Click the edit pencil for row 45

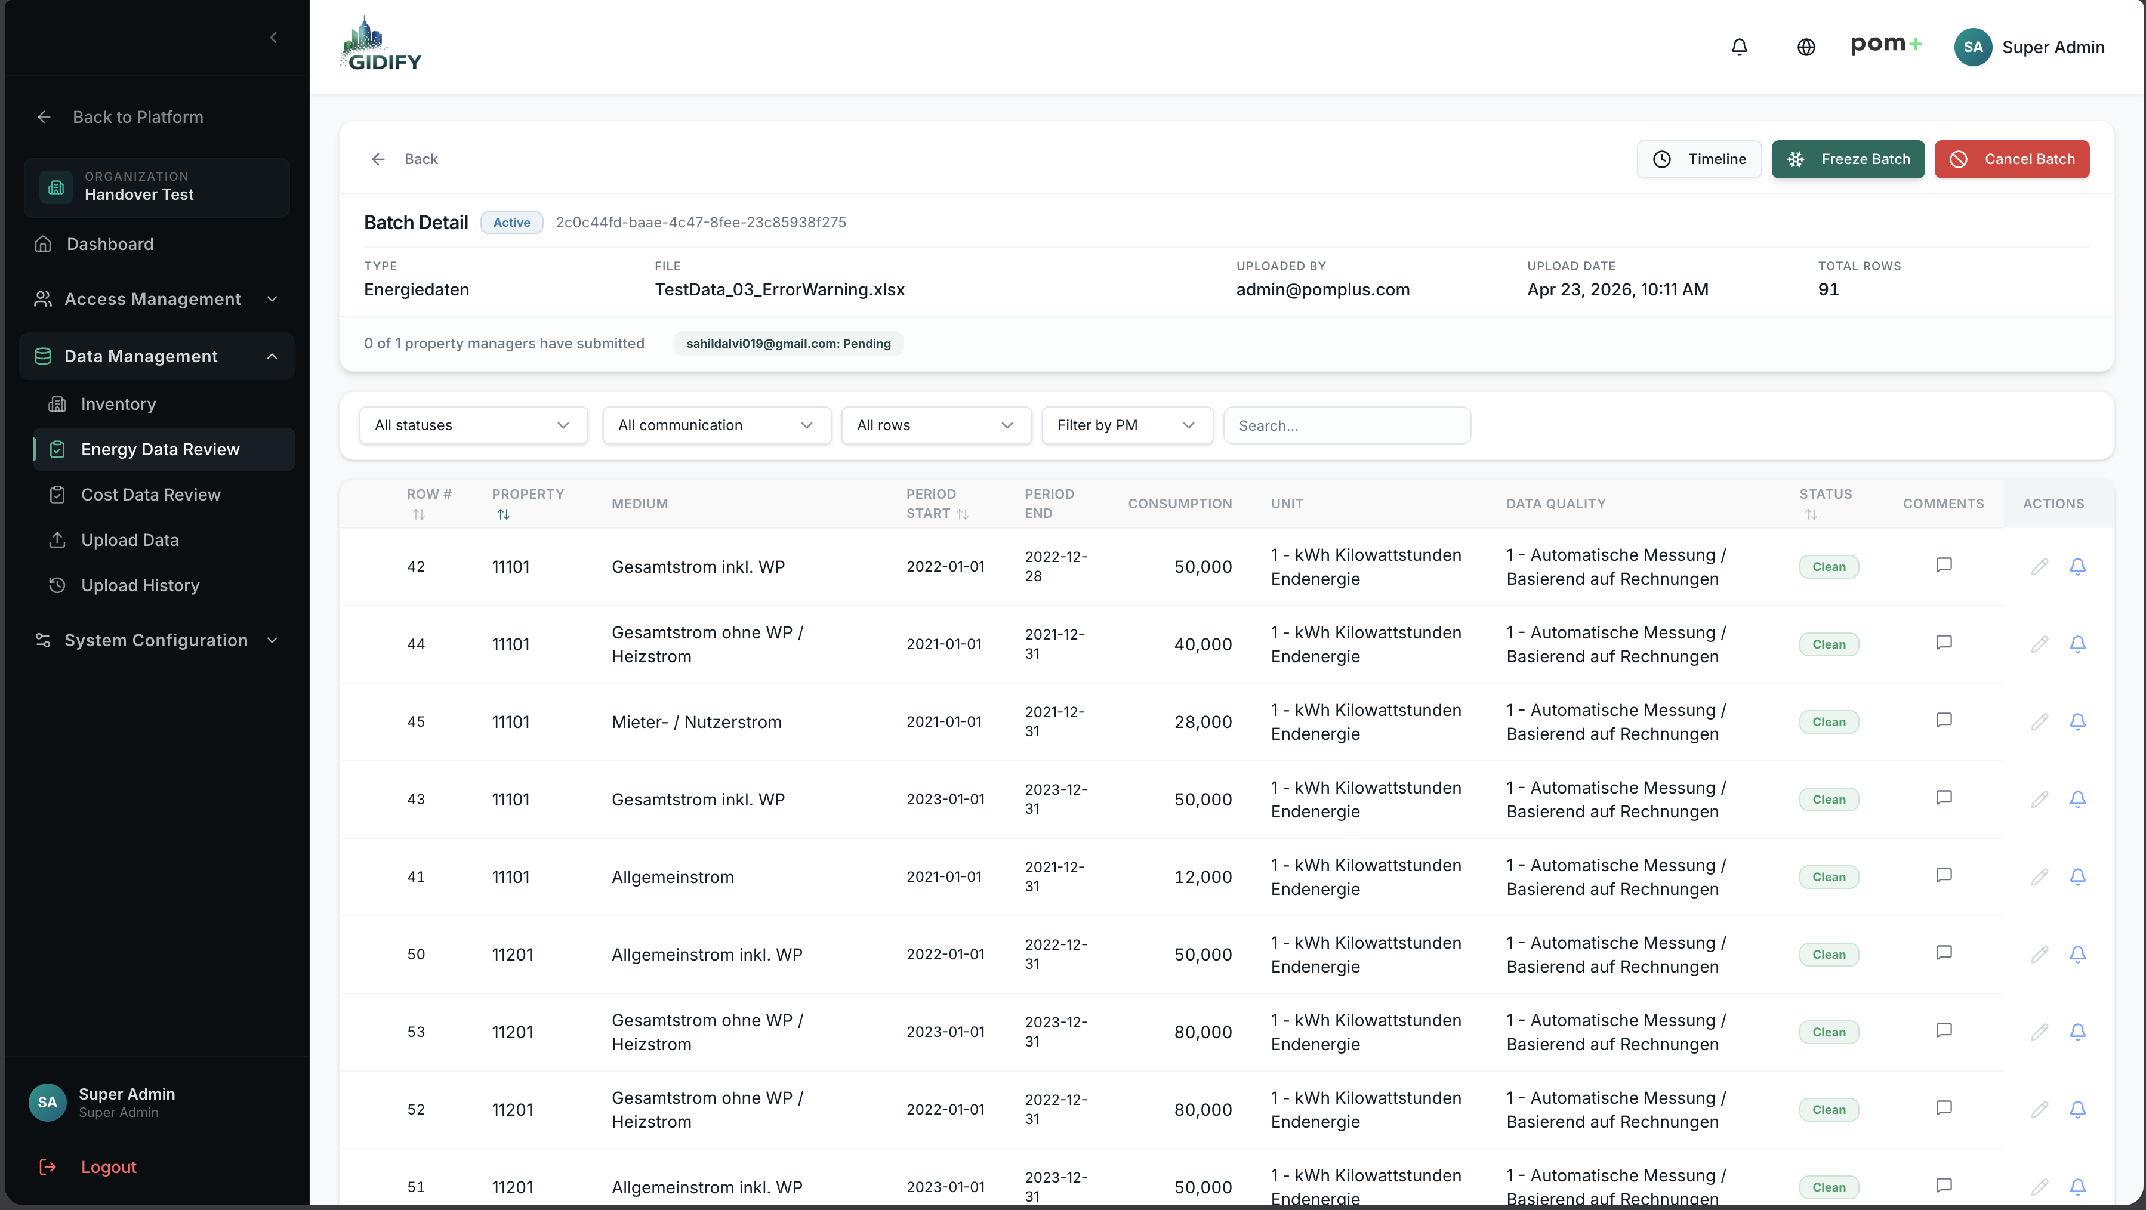tap(2039, 722)
